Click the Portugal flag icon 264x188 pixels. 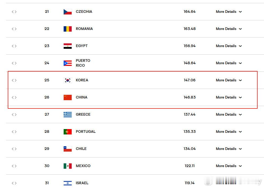[x=67, y=132]
